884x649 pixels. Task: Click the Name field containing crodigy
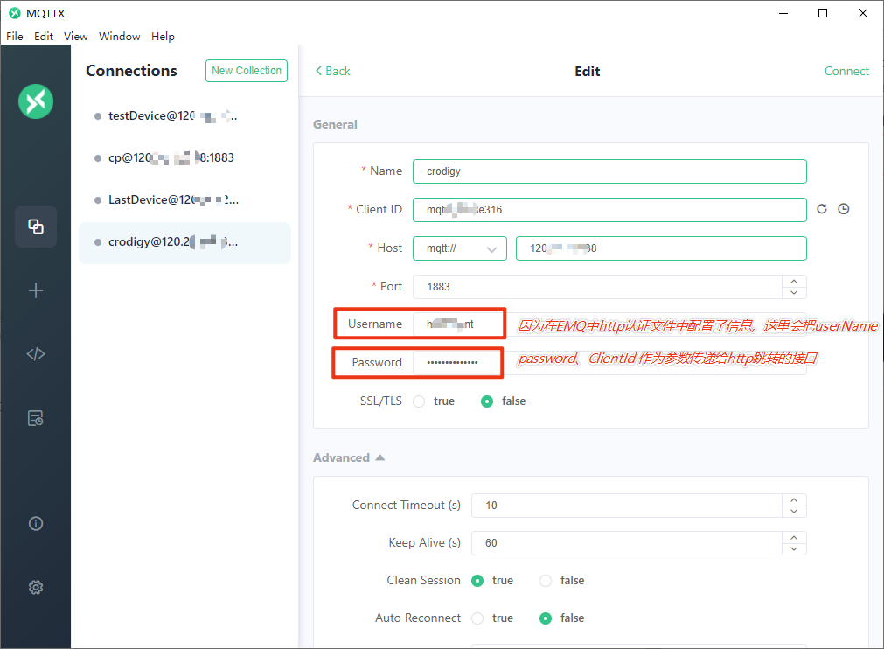(609, 171)
